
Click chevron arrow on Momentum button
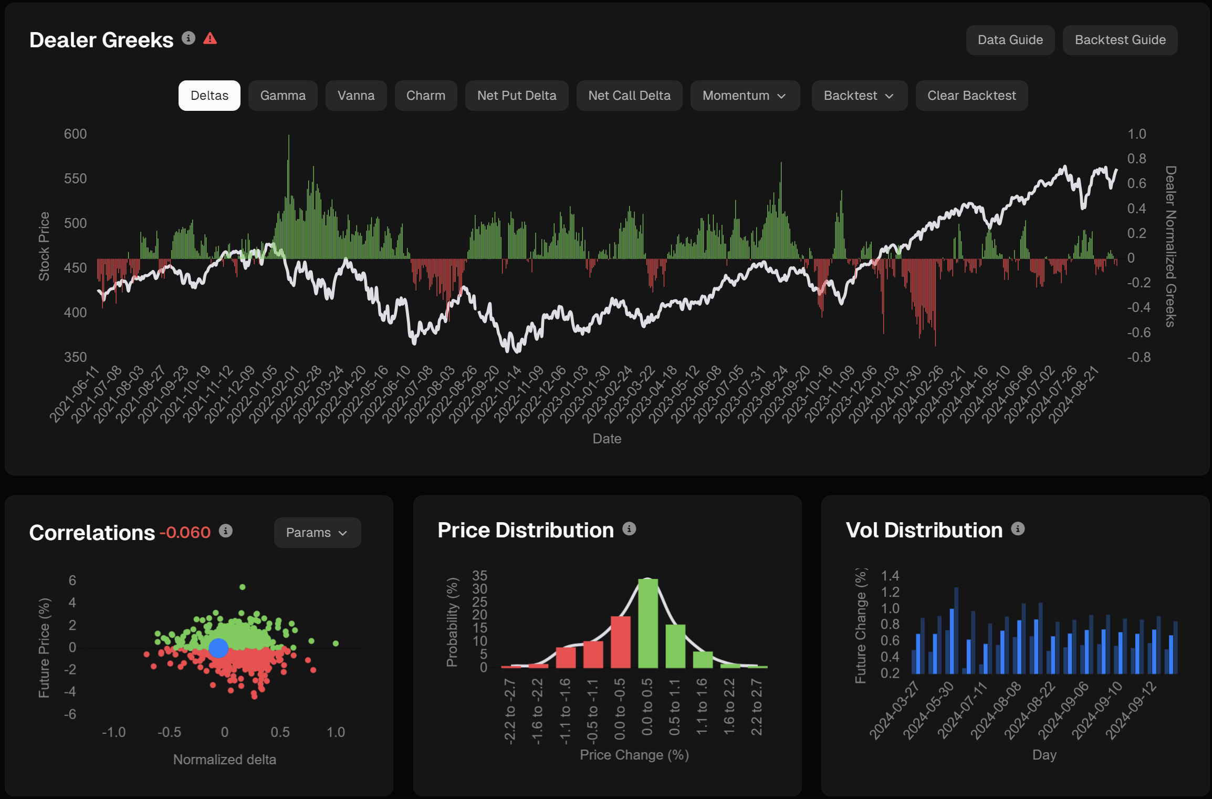[x=781, y=96]
